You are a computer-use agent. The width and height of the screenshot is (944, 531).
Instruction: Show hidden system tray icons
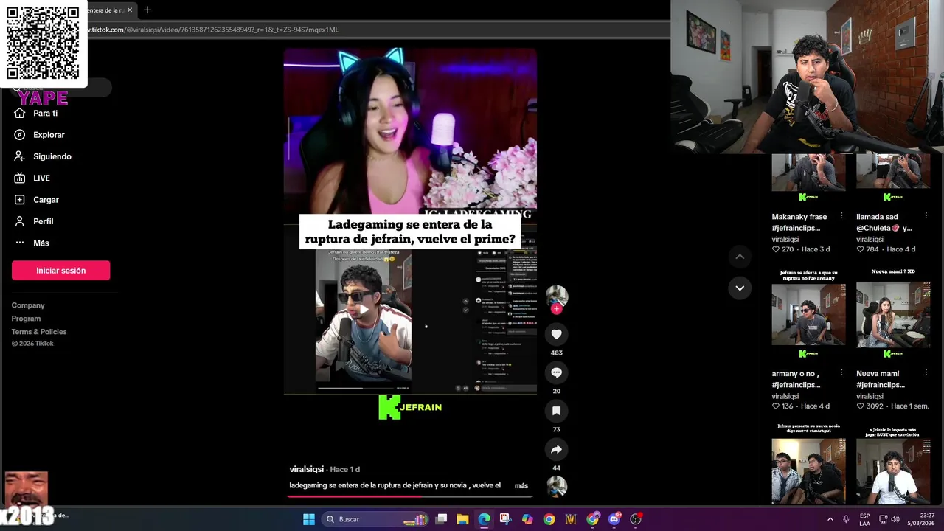tap(830, 519)
